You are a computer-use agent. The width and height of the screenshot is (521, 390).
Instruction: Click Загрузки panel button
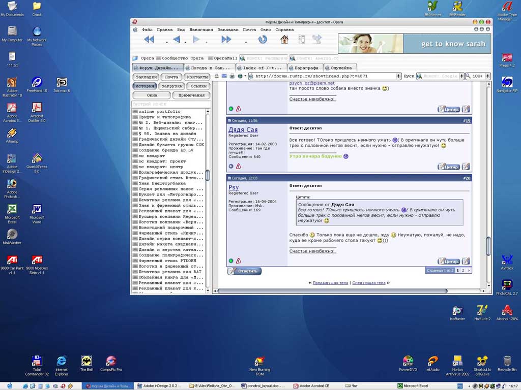(172, 86)
